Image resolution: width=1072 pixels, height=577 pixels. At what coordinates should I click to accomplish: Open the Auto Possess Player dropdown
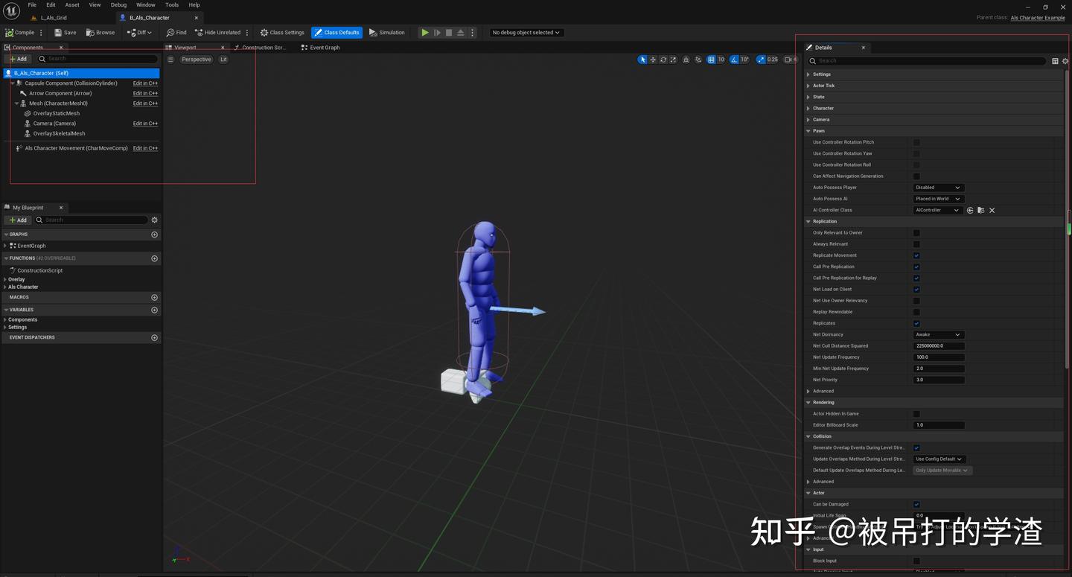pos(937,187)
